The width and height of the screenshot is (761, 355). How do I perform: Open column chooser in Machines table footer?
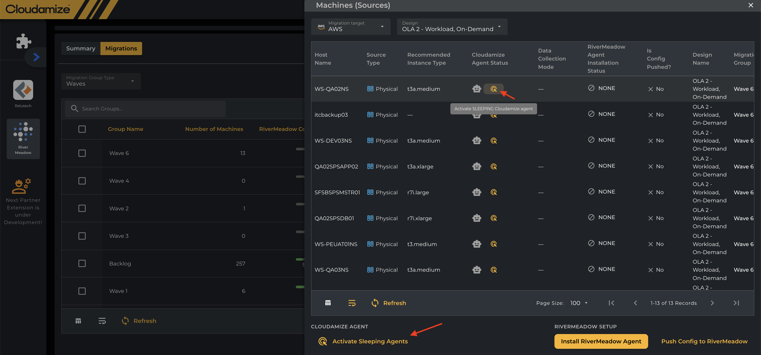tap(328, 303)
